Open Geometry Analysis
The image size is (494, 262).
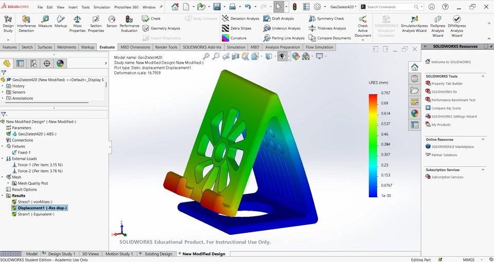pos(161,28)
